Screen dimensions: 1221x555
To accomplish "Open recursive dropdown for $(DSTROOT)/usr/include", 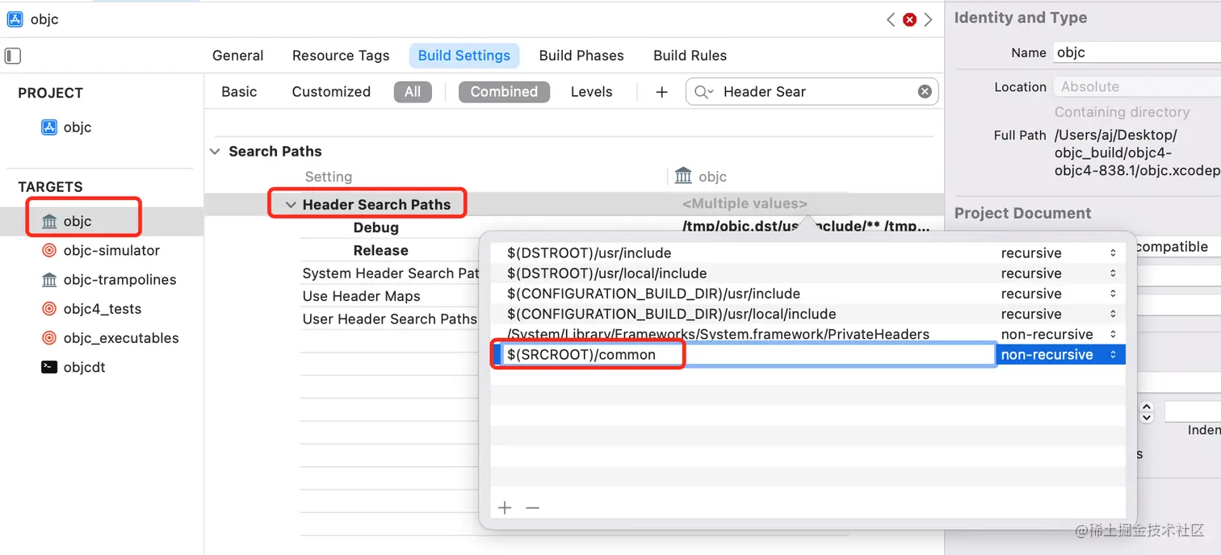I will click(x=1059, y=253).
